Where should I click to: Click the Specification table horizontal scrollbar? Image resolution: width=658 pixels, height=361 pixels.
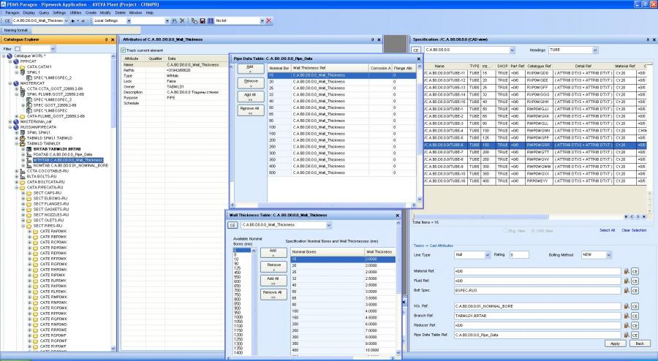pos(481,217)
